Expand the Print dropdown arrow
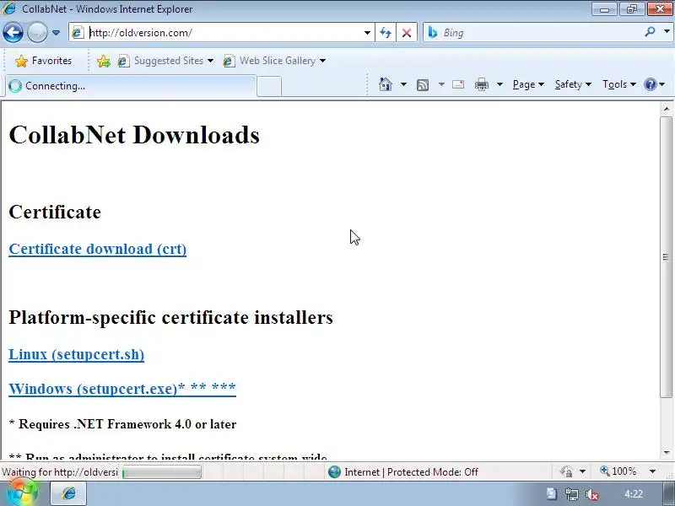The height and width of the screenshot is (506, 675). click(499, 84)
